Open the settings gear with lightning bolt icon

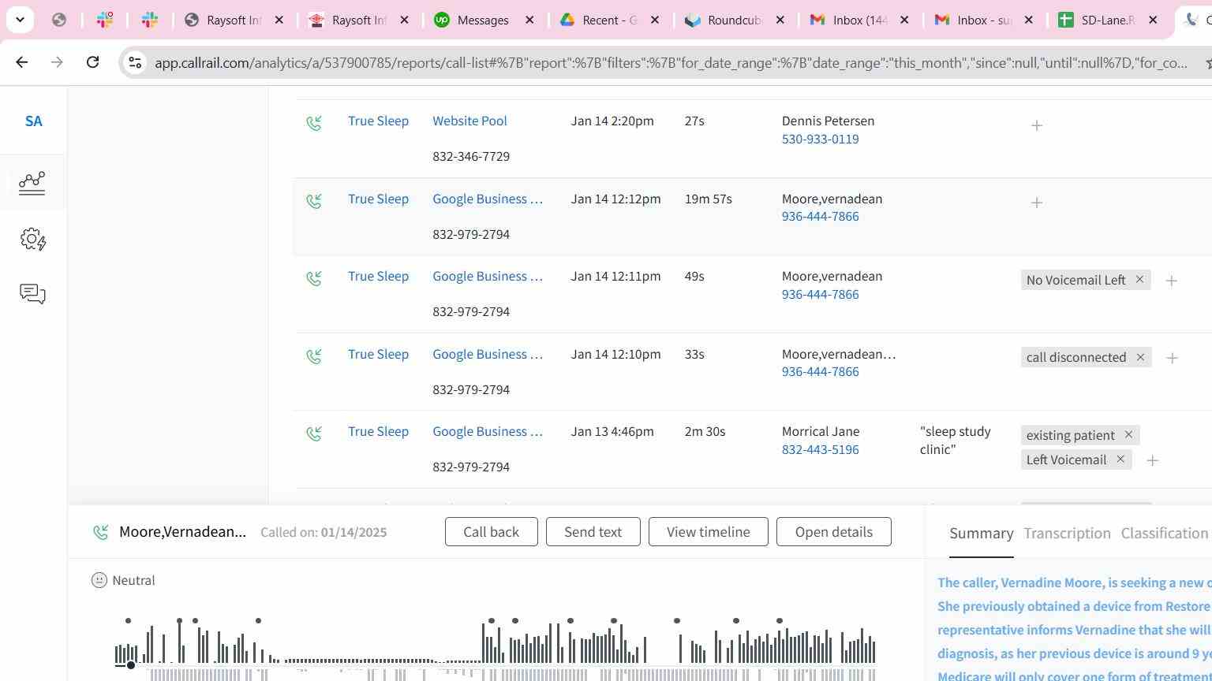[x=32, y=239]
